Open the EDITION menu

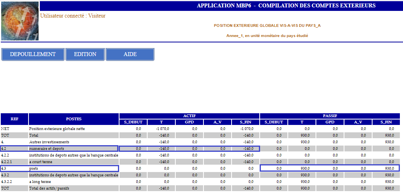85,54
